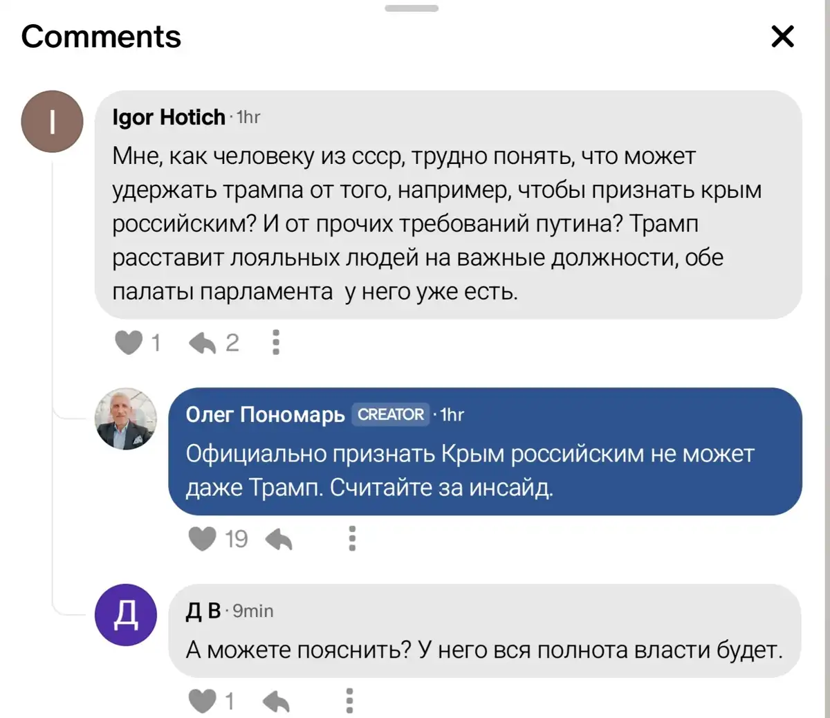The width and height of the screenshot is (830, 718).
Task: Close the Comments panel
Action: click(782, 36)
